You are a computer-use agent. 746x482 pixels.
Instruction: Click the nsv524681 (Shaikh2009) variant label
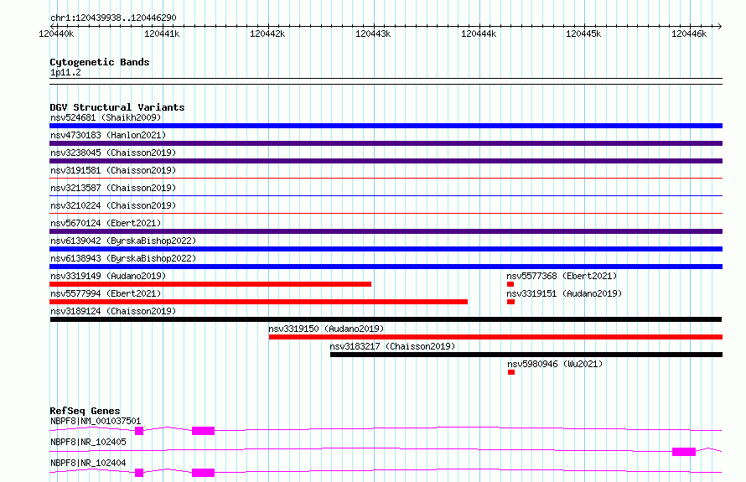click(106, 117)
